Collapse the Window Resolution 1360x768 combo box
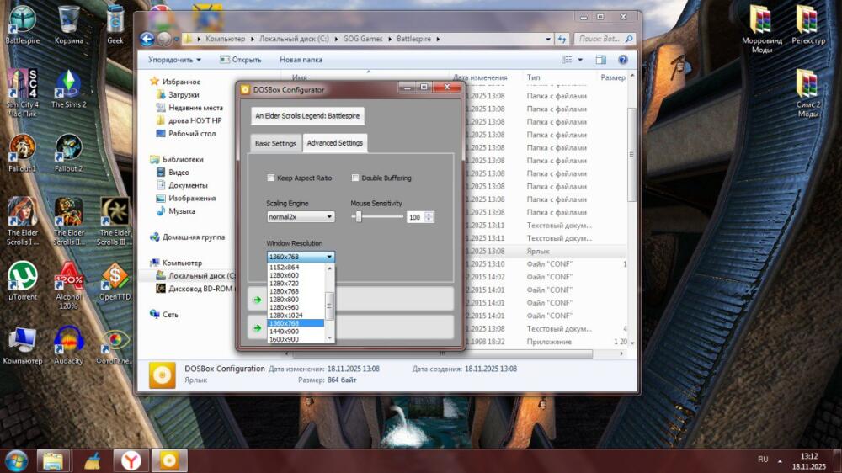Viewport: 842px width, 473px height. point(301,257)
